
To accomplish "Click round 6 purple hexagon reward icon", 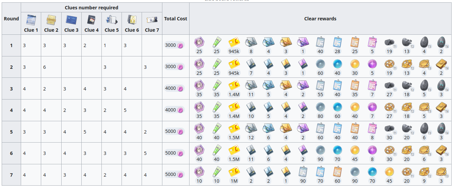I will click(x=199, y=150).
